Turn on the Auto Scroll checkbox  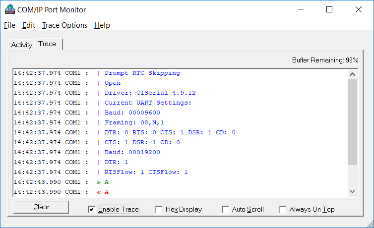tap(225, 210)
